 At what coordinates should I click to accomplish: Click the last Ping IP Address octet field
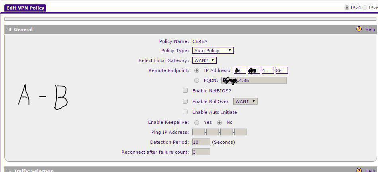(x=240, y=132)
